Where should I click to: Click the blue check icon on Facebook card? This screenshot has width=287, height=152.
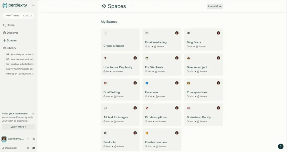point(147,83)
